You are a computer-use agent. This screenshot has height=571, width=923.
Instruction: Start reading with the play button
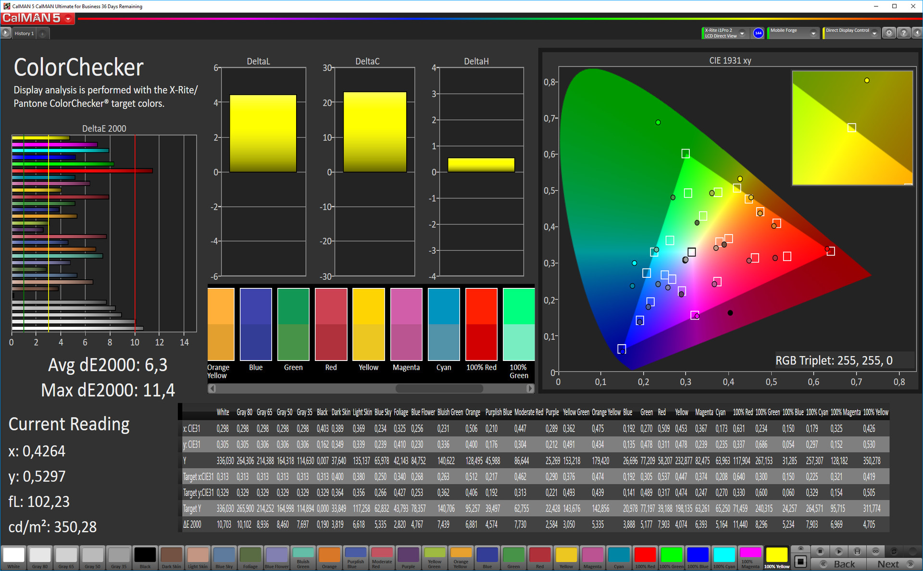pyautogui.click(x=839, y=551)
